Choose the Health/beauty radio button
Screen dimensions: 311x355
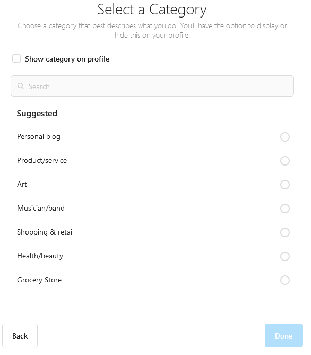point(284,256)
